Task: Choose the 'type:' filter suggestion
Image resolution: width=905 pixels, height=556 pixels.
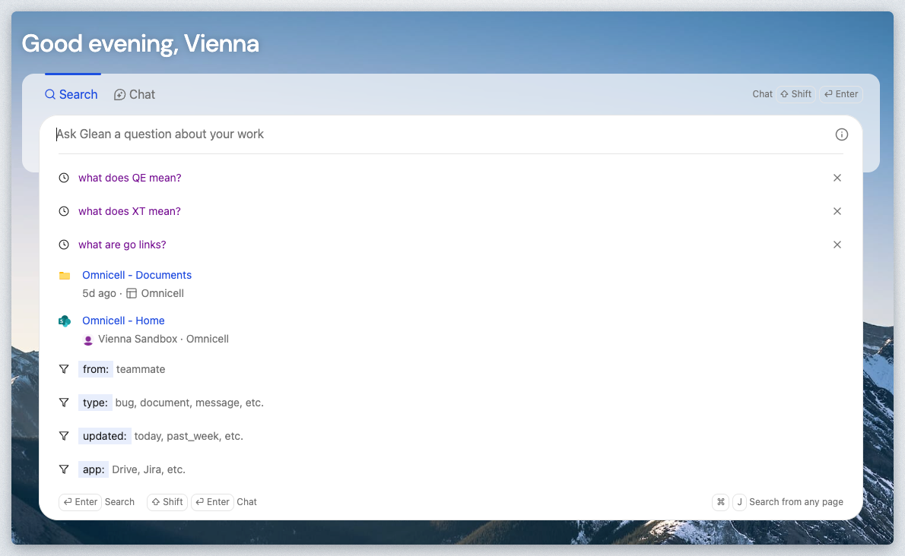Action: click(x=95, y=403)
